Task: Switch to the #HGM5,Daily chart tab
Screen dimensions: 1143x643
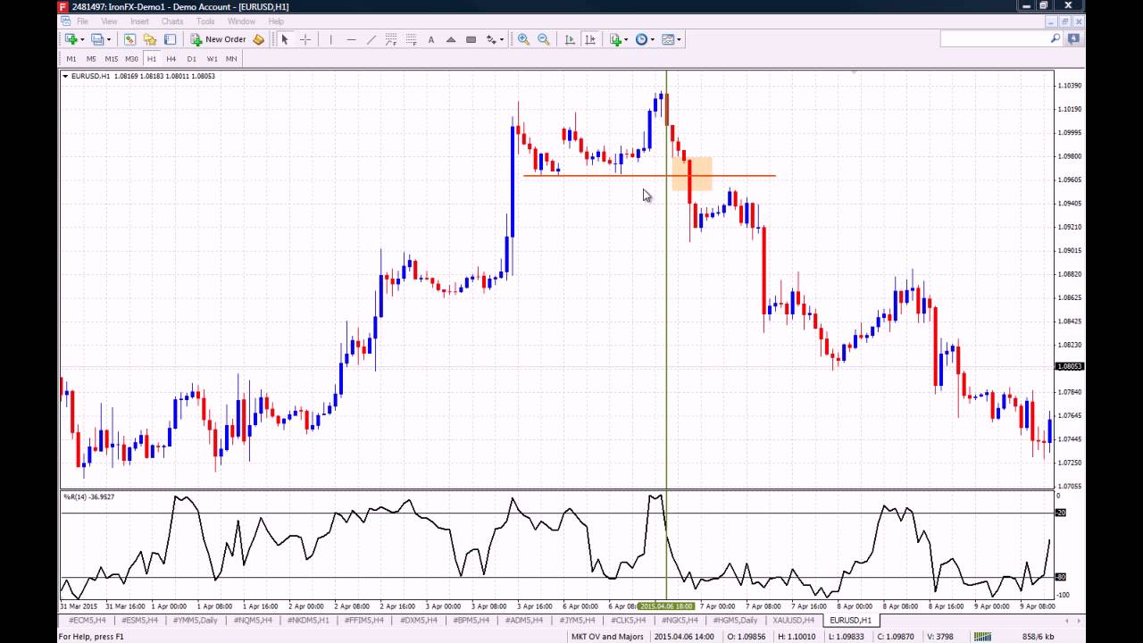Action: click(x=735, y=620)
